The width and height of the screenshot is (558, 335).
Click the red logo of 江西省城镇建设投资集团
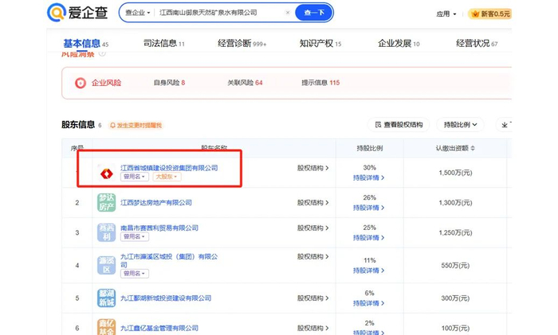(x=105, y=172)
